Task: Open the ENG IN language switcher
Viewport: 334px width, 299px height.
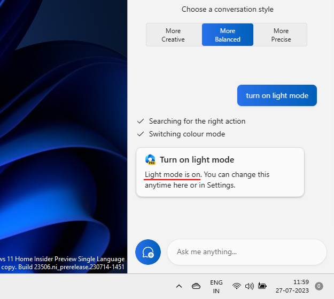Action: pyautogui.click(x=216, y=286)
